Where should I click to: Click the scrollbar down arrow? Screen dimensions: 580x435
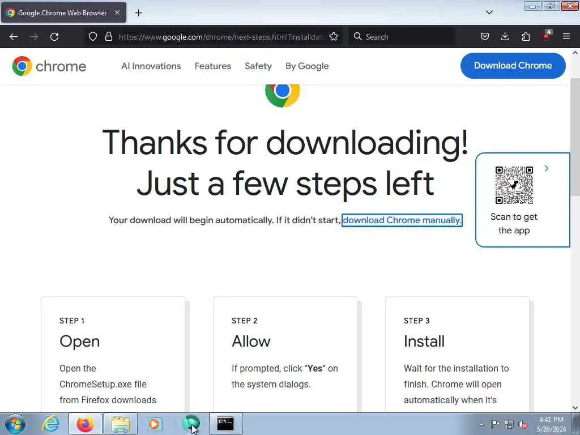[575, 408]
